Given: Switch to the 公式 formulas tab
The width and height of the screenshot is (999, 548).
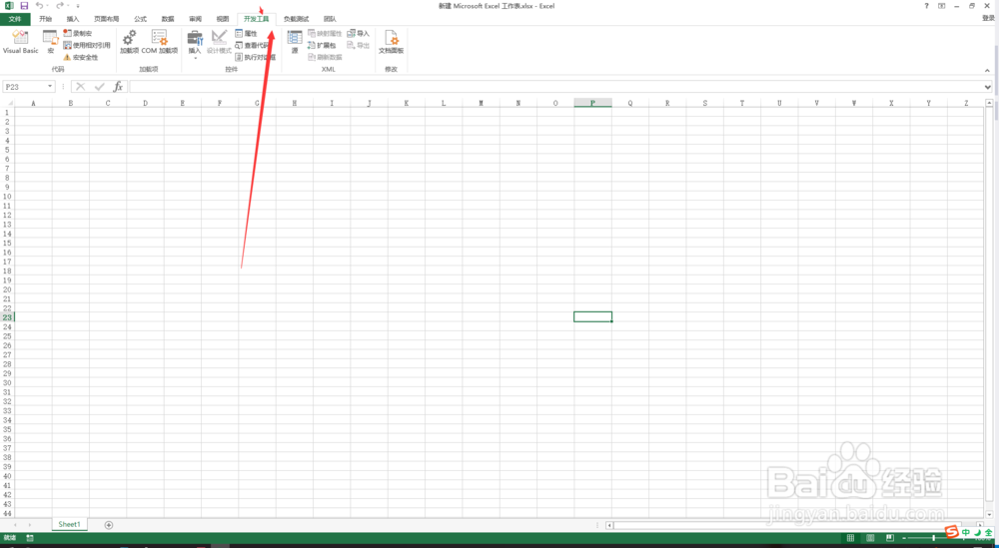Looking at the screenshot, I should [140, 19].
